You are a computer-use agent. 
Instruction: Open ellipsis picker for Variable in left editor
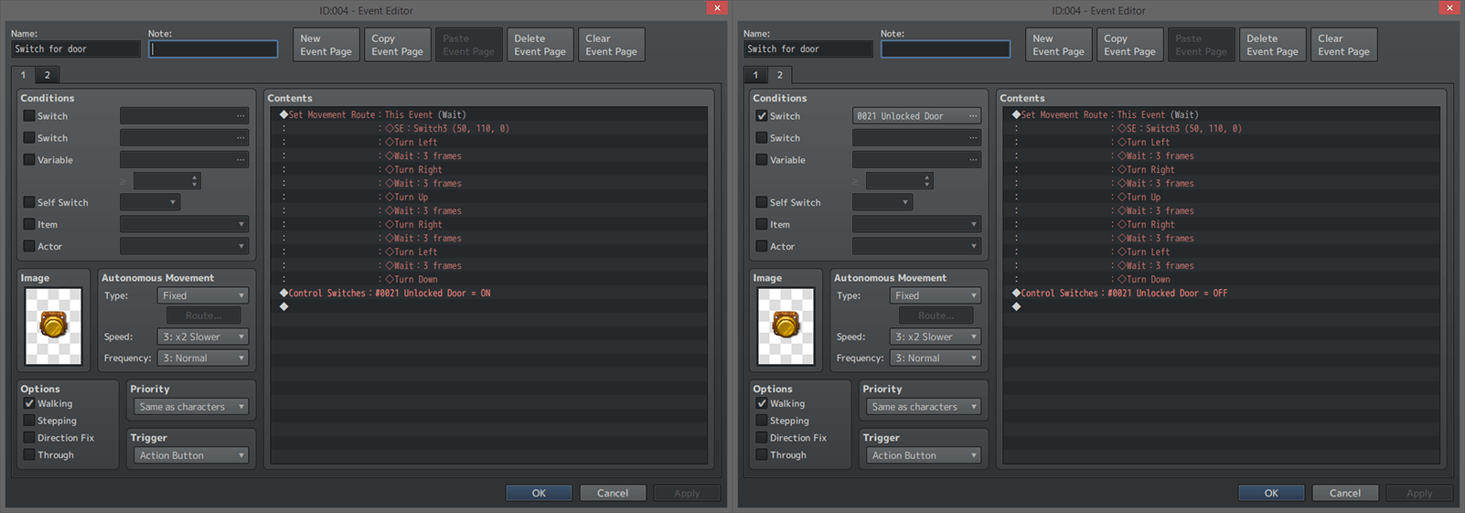coord(241,160)
